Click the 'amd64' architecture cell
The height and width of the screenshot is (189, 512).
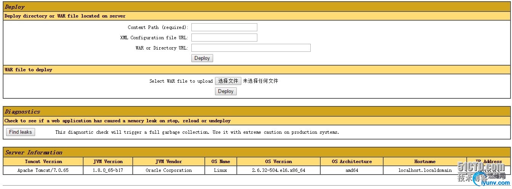click(352, 170)
